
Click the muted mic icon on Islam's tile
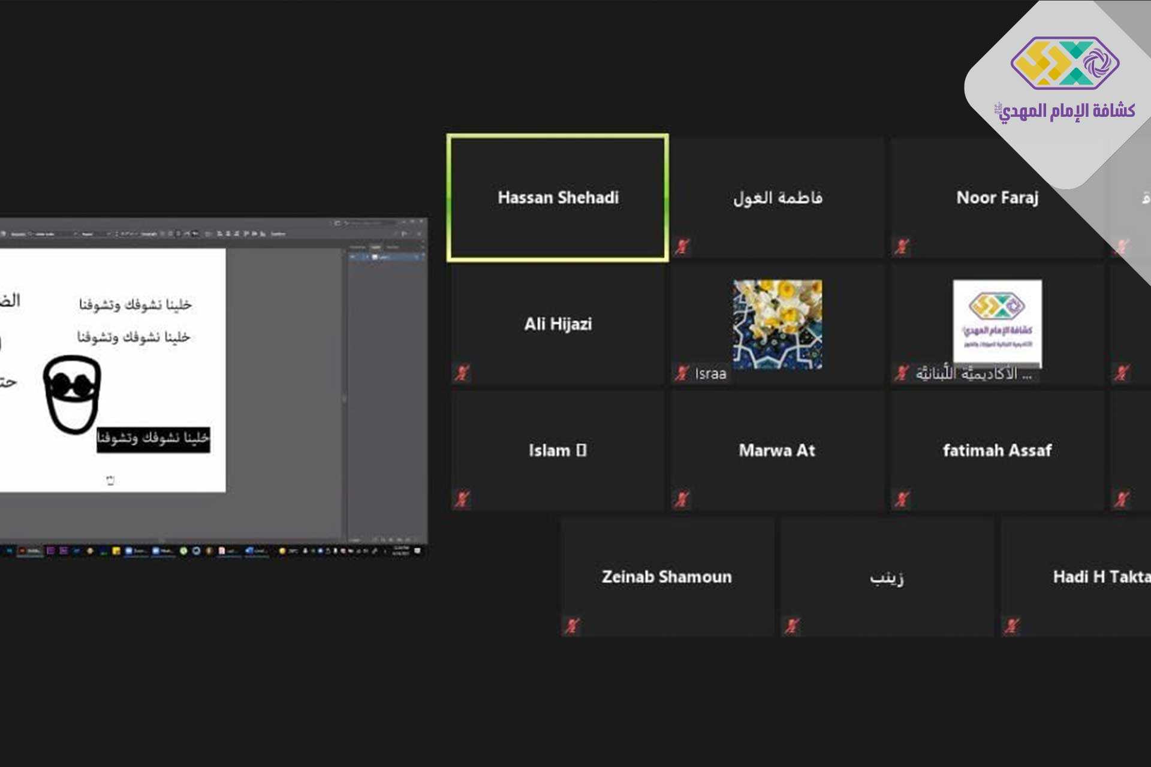coord(461,499)
